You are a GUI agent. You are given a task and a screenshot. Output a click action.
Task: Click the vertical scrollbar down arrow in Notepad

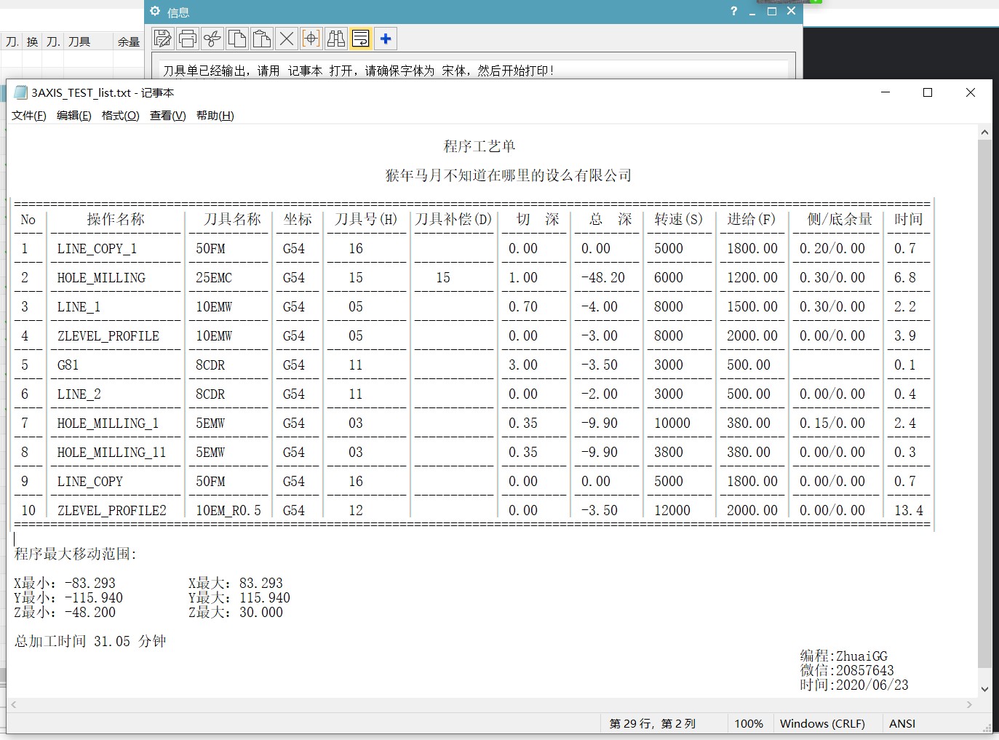click(984, 689)
